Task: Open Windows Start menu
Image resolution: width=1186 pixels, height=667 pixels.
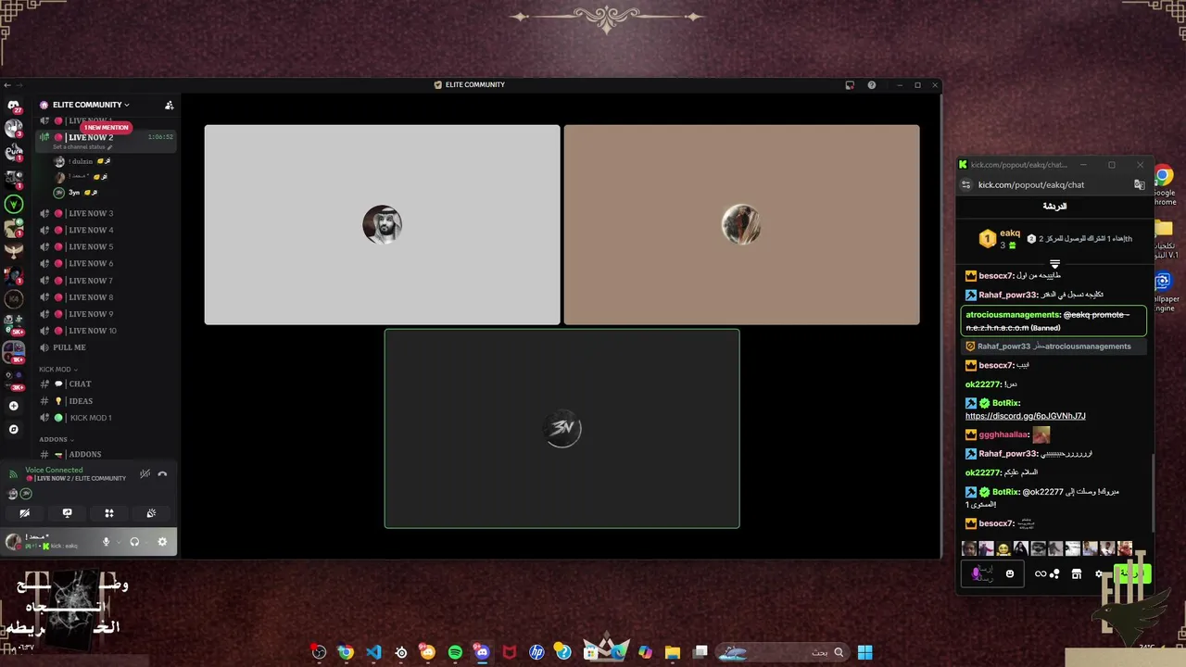Action: click(x=864, y=652)
